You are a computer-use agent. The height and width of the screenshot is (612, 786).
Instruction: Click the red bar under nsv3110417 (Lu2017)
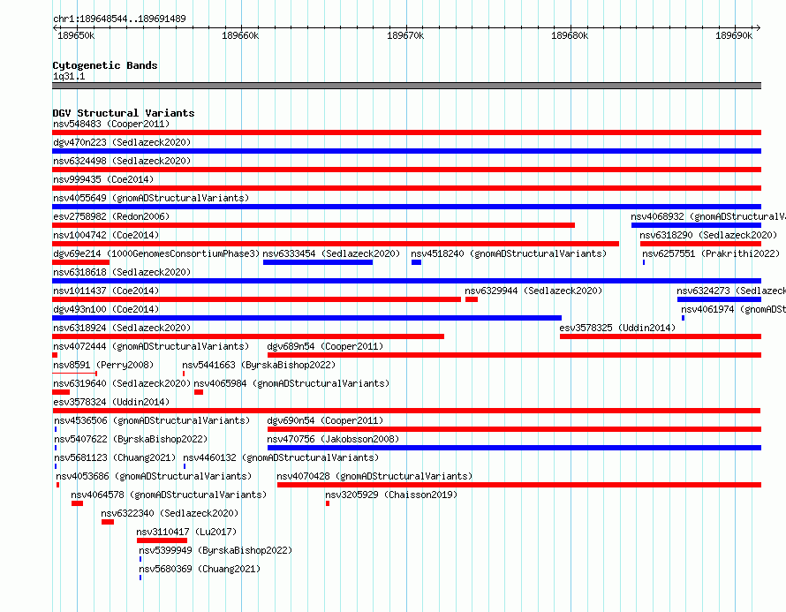162,540
